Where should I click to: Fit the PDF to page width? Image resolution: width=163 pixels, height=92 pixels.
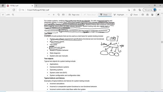[x=63, y=15]
